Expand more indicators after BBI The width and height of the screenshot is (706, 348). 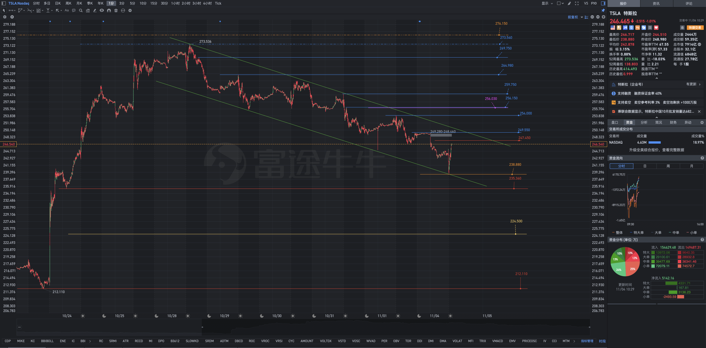coord(90,341)
